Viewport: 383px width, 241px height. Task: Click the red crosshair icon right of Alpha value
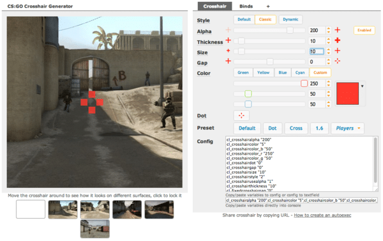(337, 30)
